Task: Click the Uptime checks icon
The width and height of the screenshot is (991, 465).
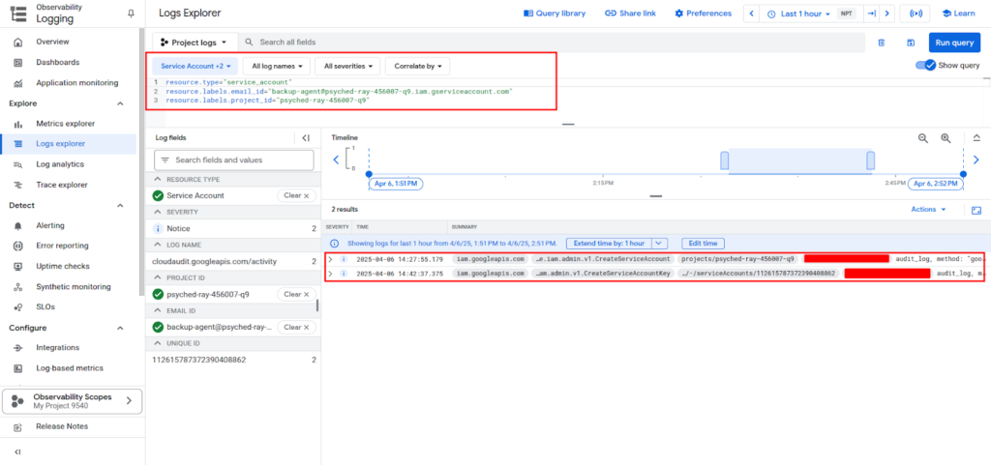Action: [x=18, y=266]
